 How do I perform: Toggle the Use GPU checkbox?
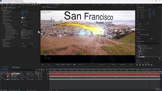[x=22, y=22]
